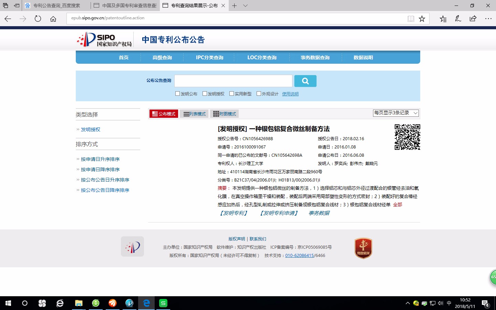This screenshot has height=310, width=496.
Task: Click the magnifier search button
Action: (x=305, y=81)
